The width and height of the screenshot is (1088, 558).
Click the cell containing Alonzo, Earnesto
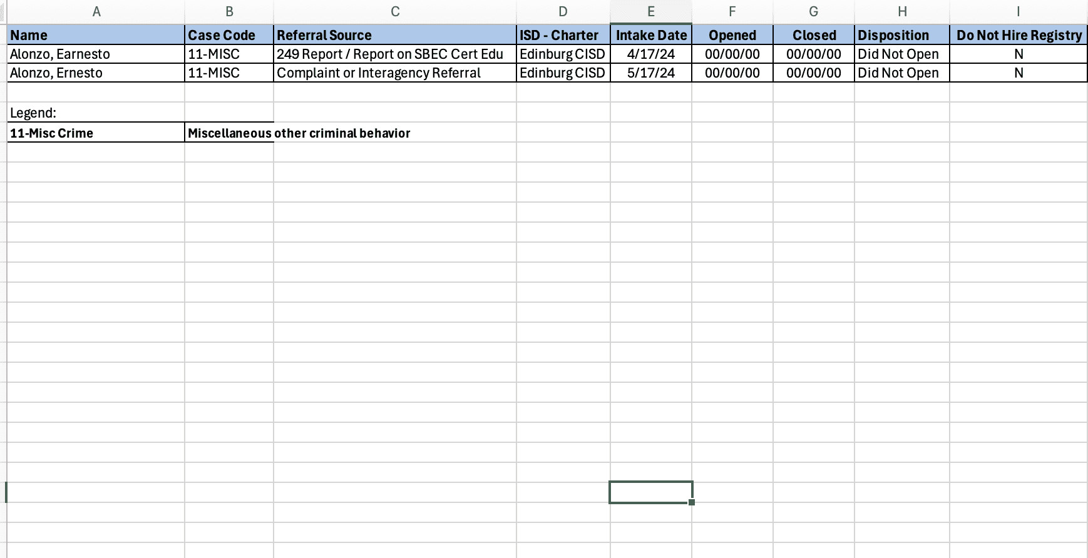click(96, 54)
